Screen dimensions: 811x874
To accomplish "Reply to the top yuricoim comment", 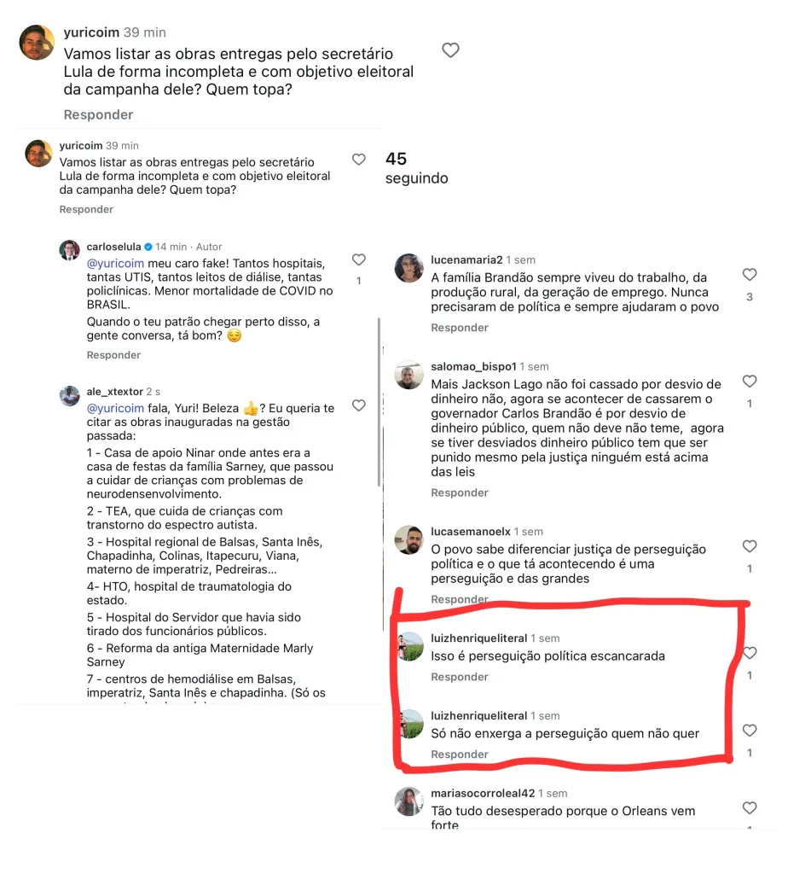I will [x=98, y=114].
